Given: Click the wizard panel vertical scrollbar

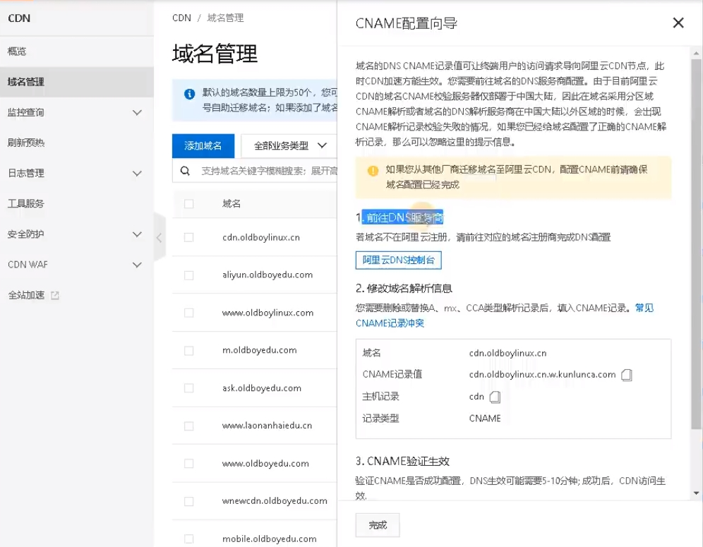Looking at the screenshot, I should coord(696,247).
